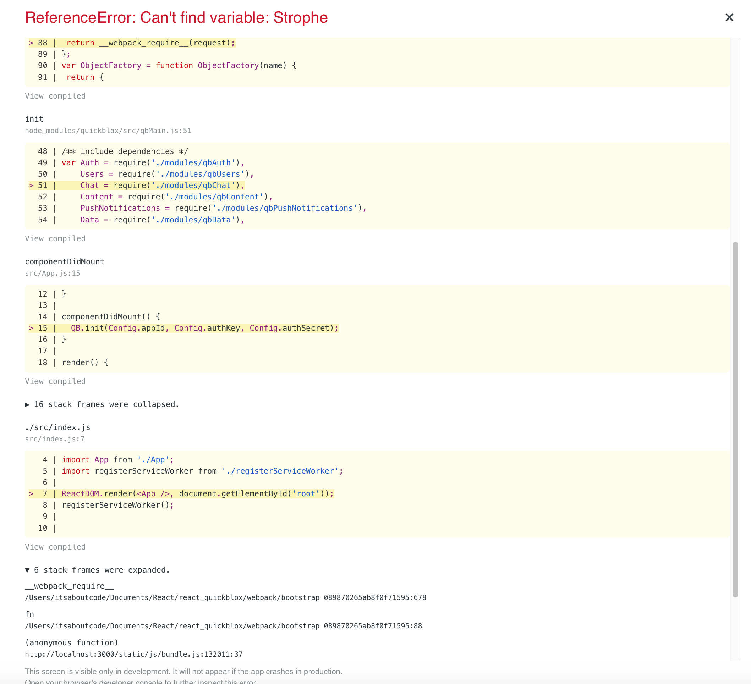Close the ReferenceError overlay

tap(729, 17)
